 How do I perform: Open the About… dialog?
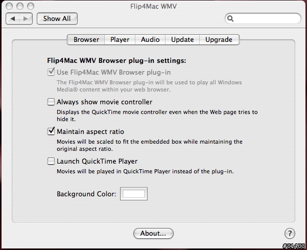pyautogui.click(x=153, y=233)
